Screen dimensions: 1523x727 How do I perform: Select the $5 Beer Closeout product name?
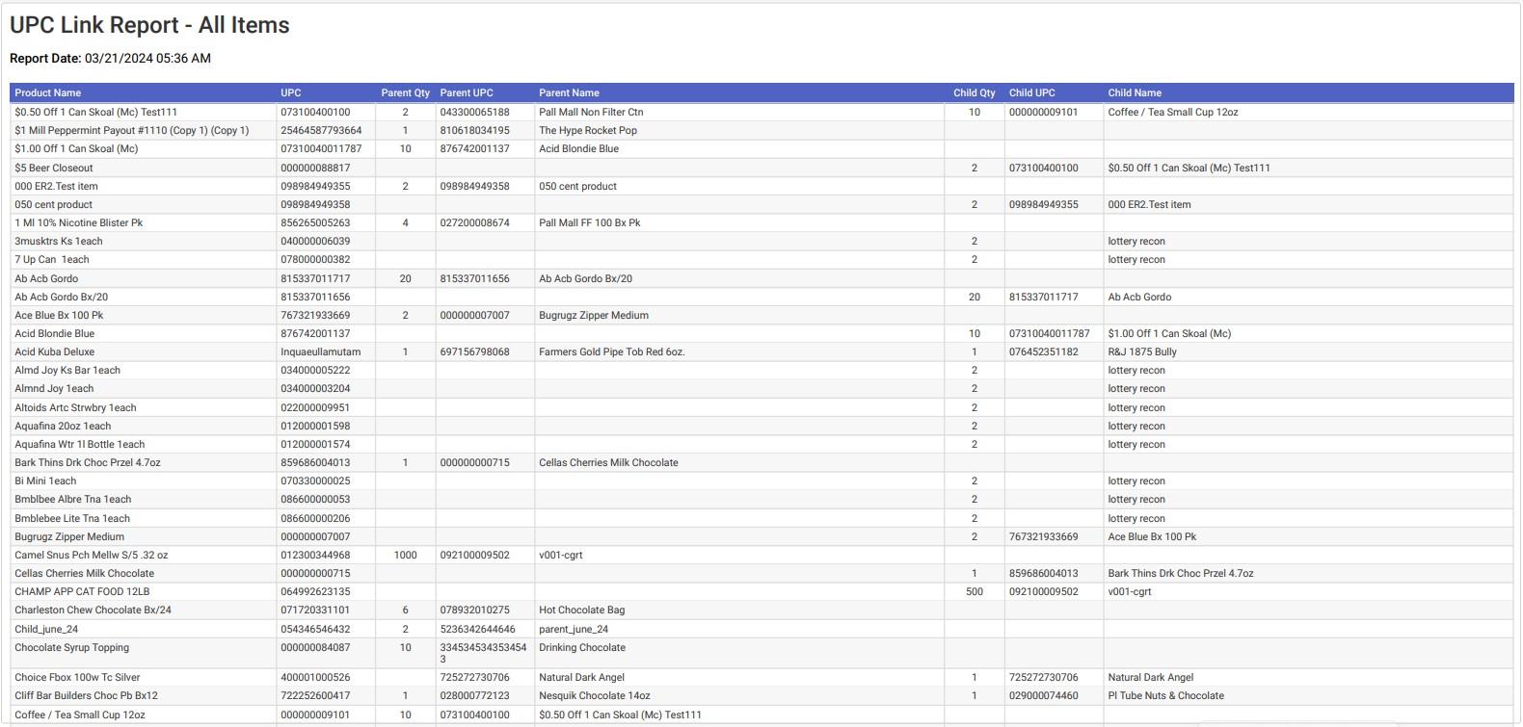54,169
